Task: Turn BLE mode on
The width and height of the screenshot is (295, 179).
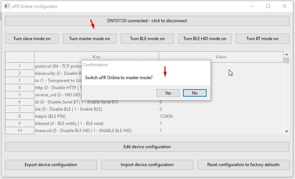Action: click(x=147, y=39)
